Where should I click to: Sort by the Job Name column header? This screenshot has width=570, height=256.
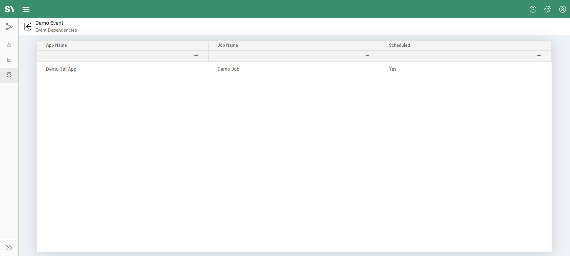[x=228, y=45]
